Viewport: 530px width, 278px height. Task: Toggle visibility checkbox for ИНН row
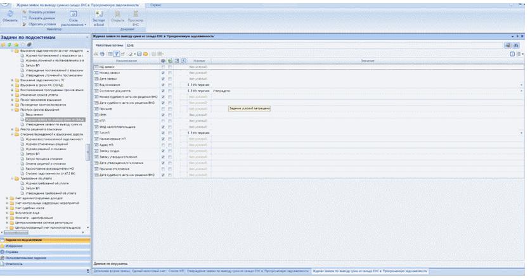click(x=164, y=115)
